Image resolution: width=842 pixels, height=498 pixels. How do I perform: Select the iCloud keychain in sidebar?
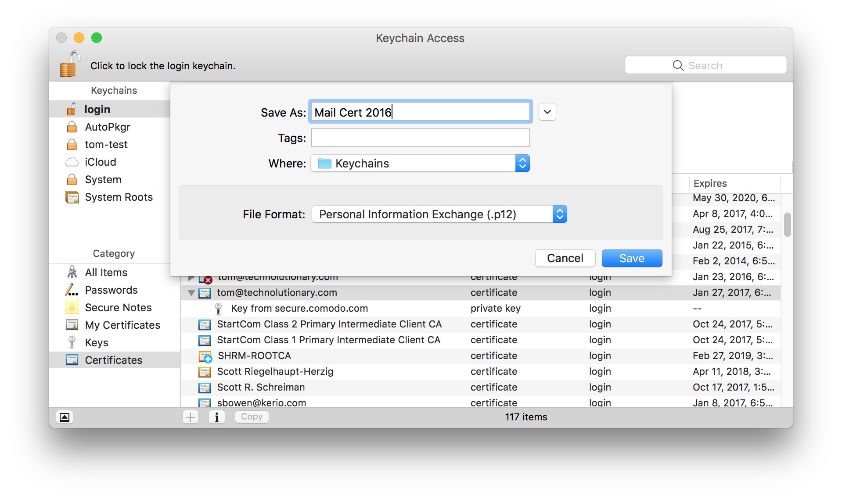(x=100, y=162)
